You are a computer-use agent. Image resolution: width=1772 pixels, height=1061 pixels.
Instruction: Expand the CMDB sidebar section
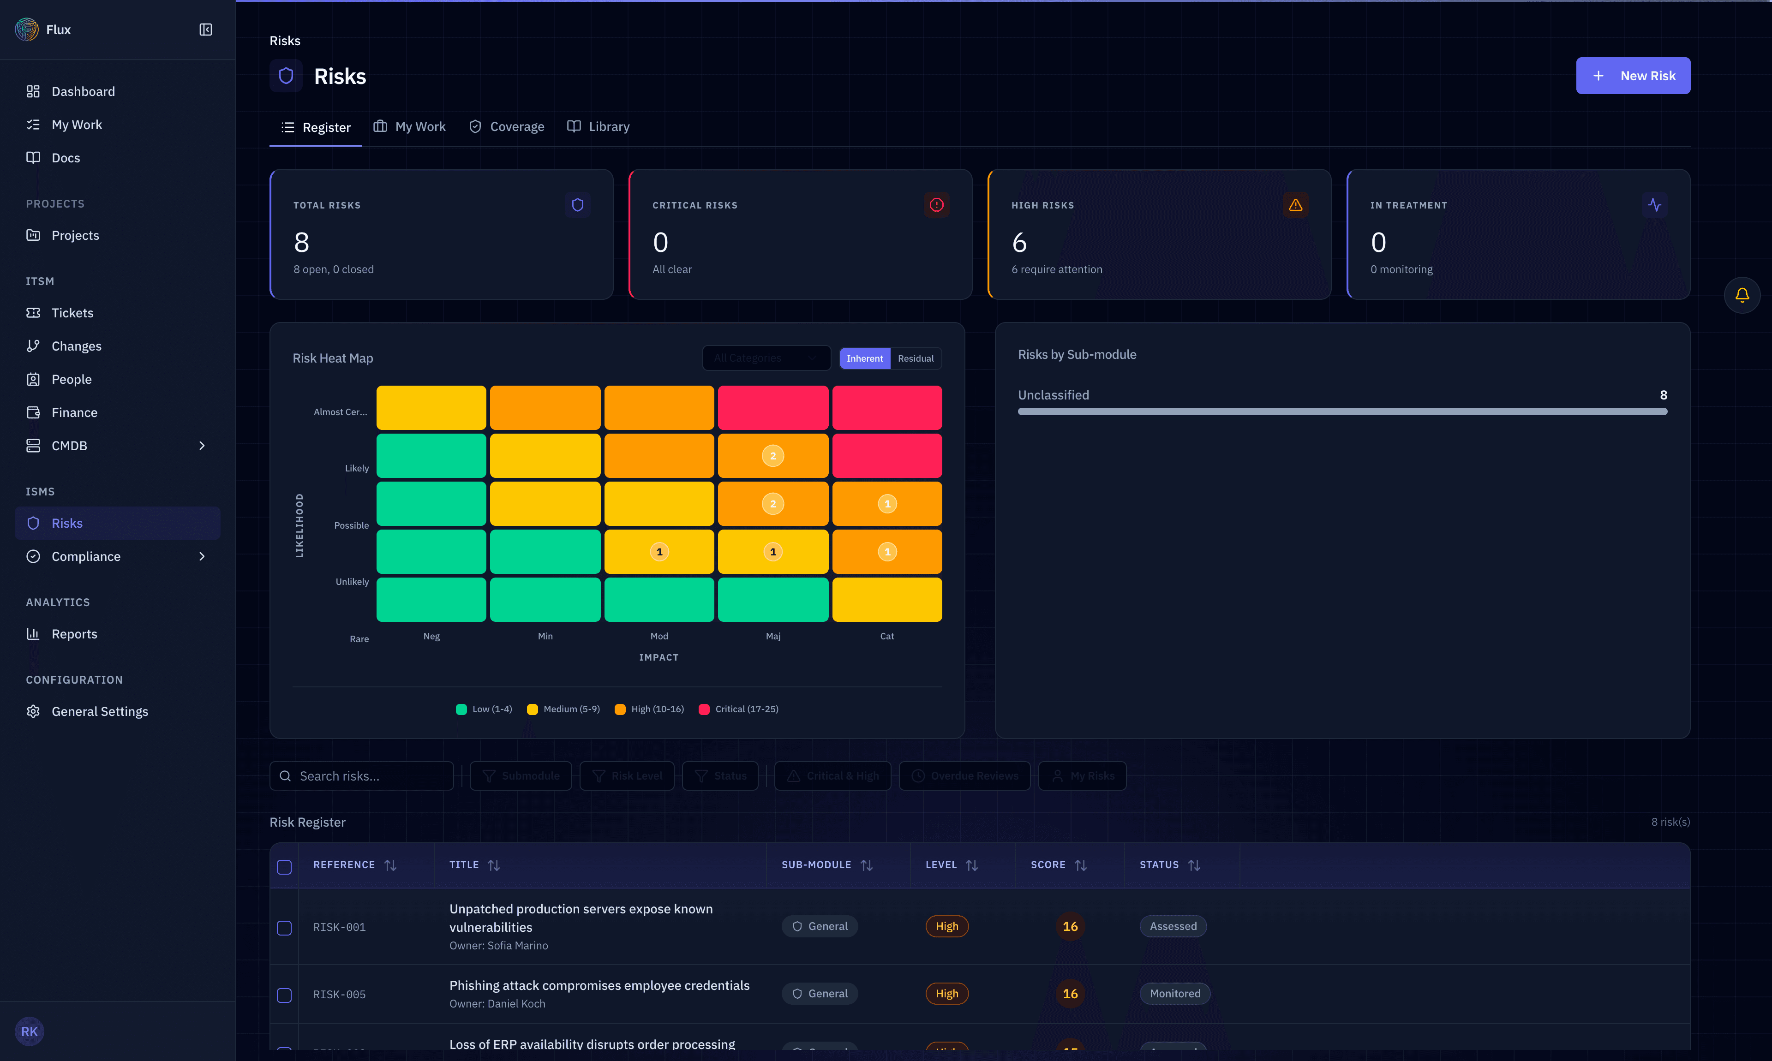point(202,446)
